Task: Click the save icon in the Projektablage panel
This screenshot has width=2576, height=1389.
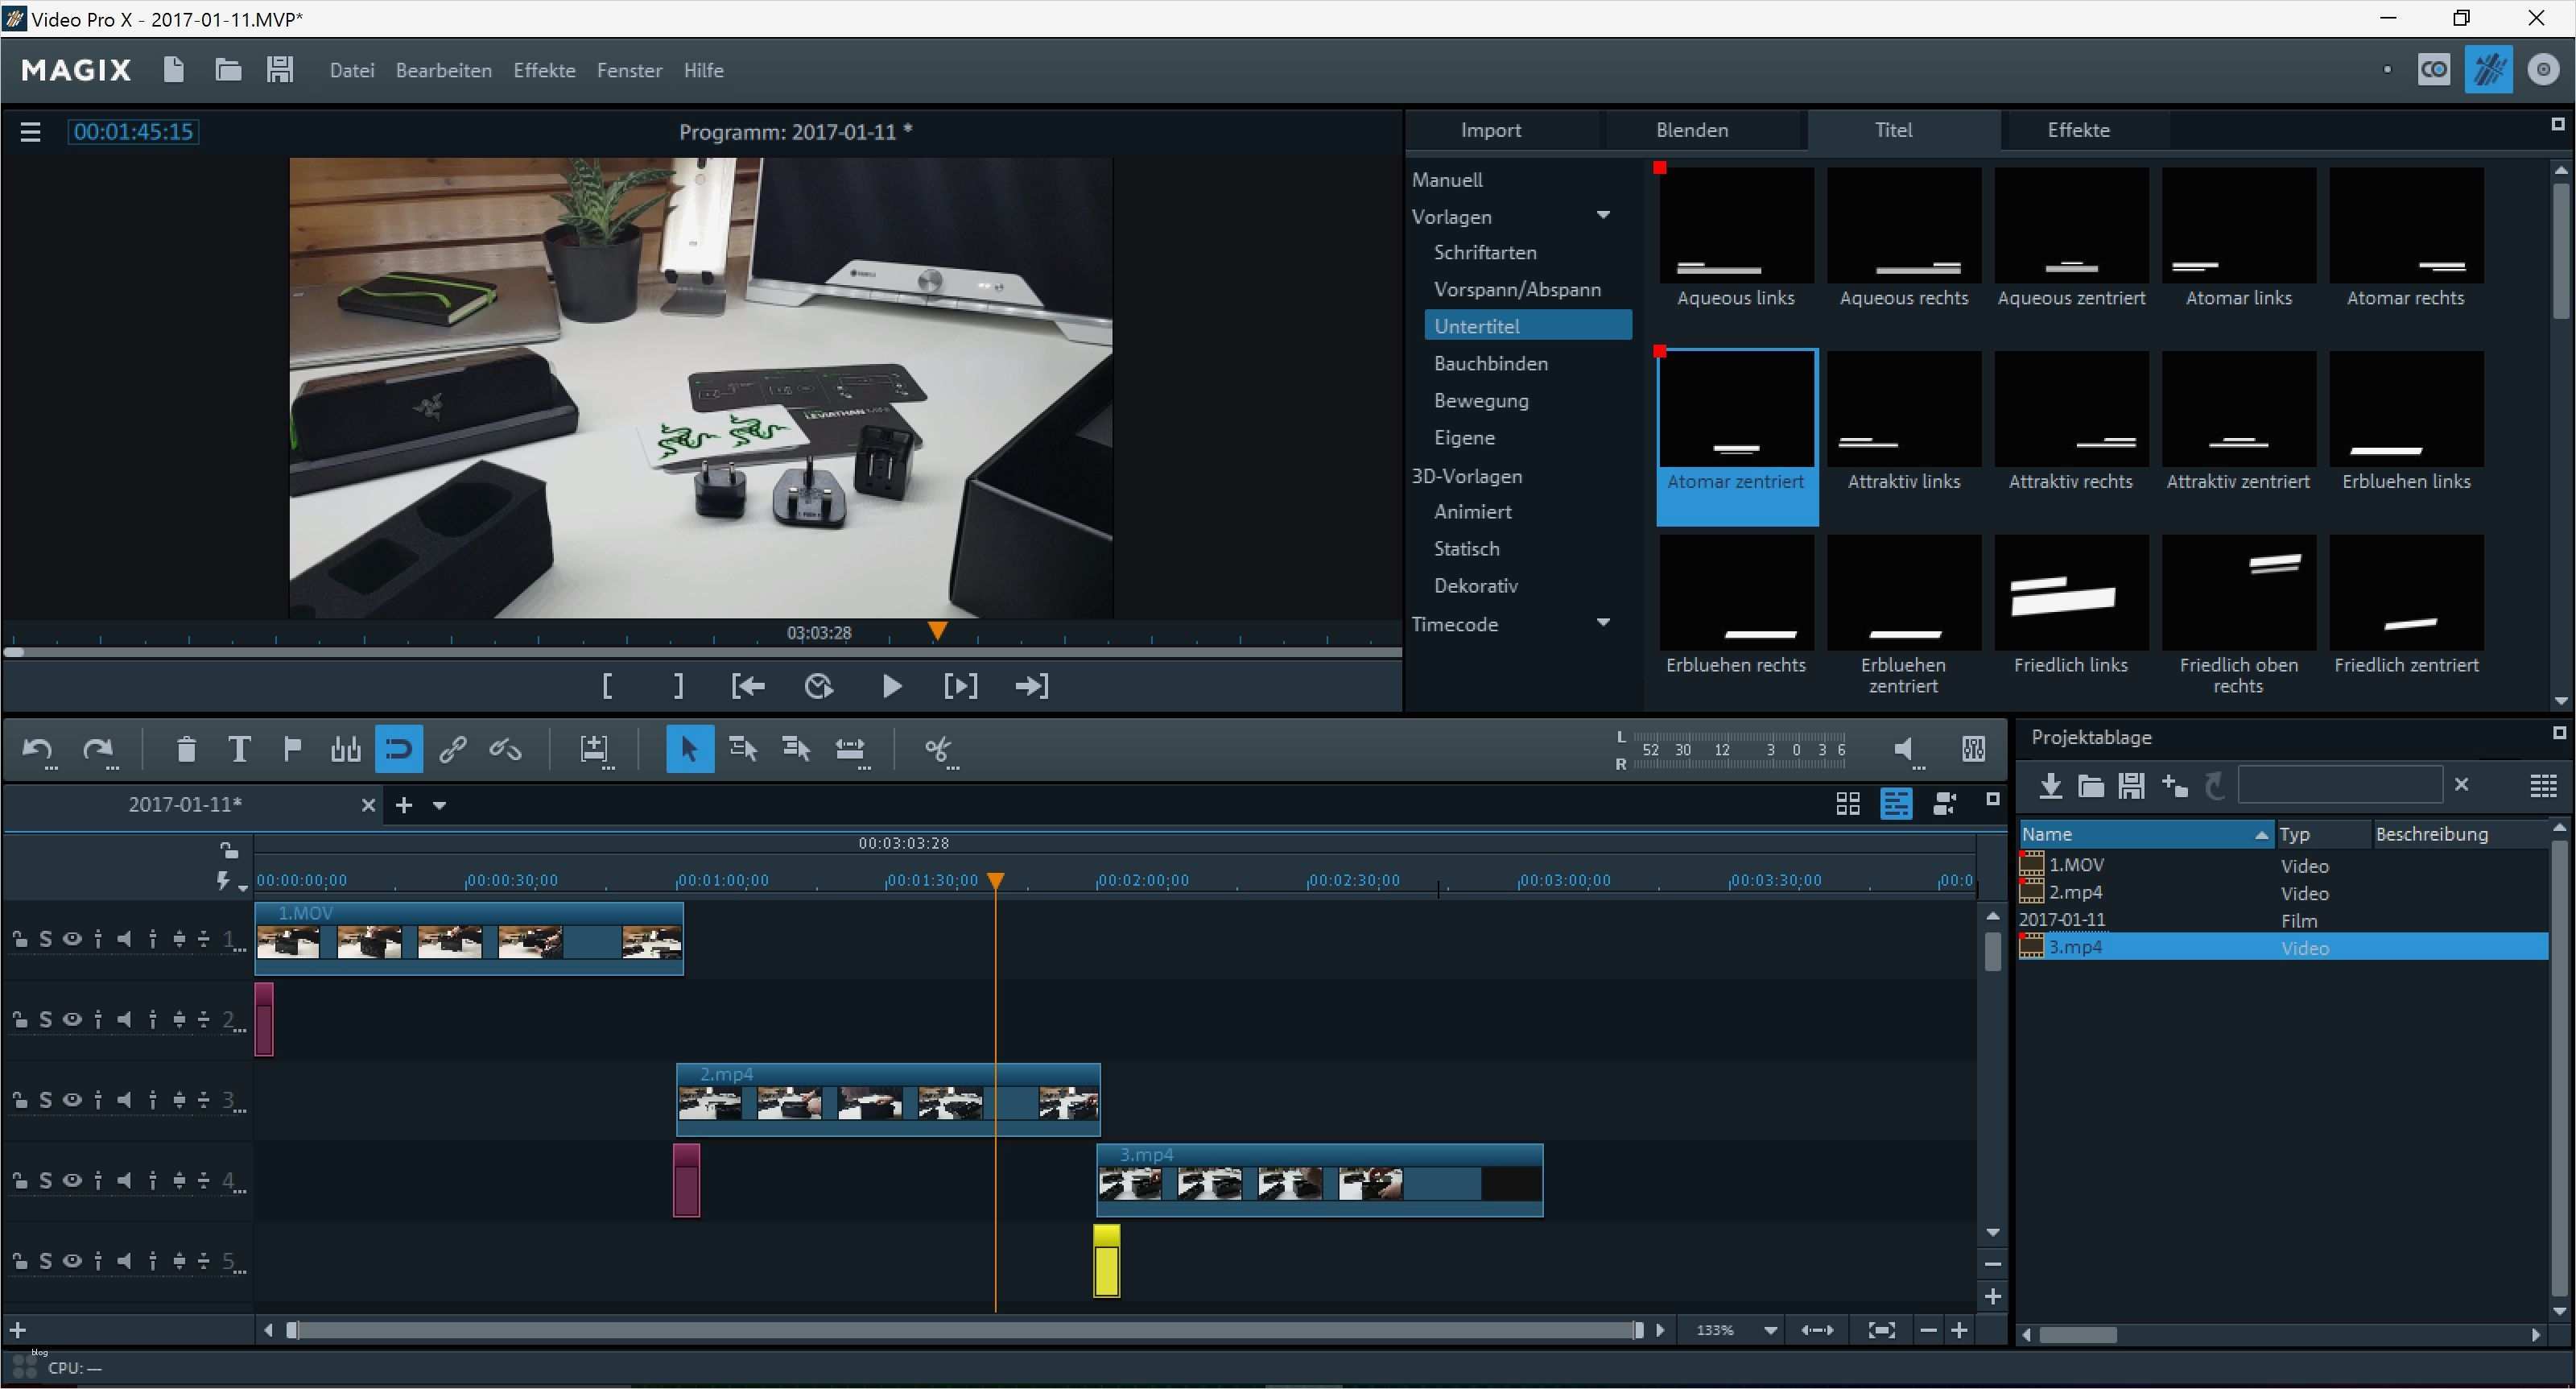Action: 2132,786
